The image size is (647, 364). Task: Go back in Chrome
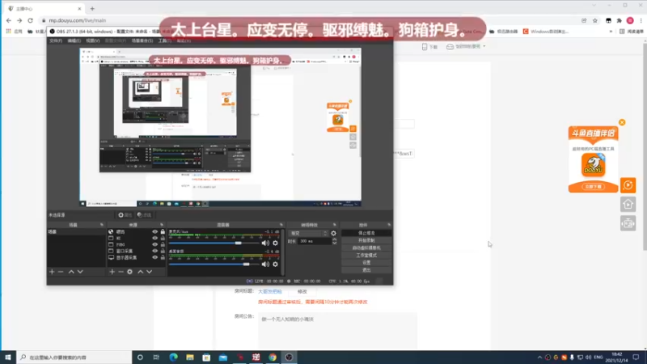coord(9,20)
